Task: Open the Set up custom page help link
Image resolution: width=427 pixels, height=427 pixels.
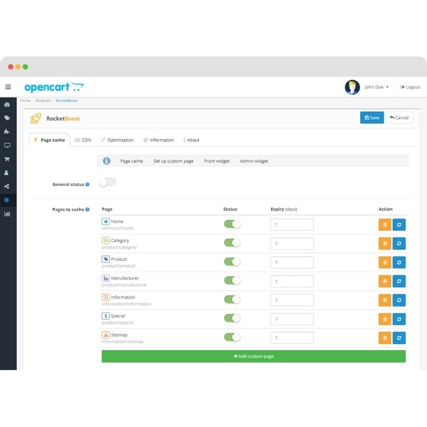Action: pos(174,161)
